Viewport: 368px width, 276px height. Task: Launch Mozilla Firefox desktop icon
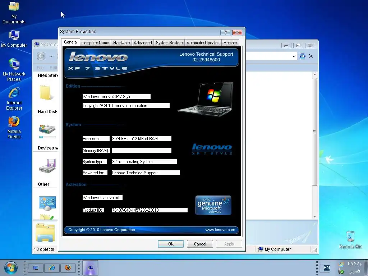14,128
